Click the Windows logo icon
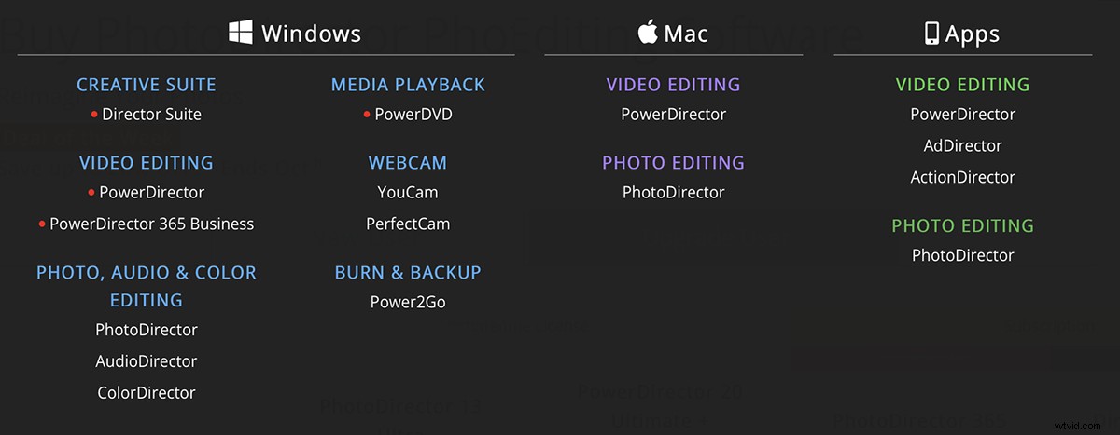This screenshot has height=435, width=1120. tap(241, 34)
